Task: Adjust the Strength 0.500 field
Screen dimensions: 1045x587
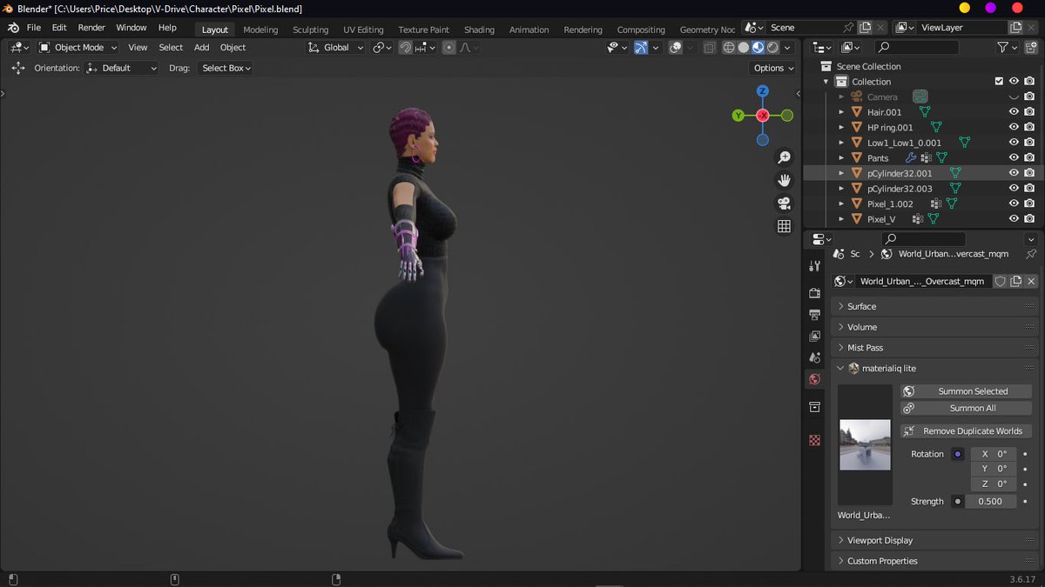Action: coord(990,502)
